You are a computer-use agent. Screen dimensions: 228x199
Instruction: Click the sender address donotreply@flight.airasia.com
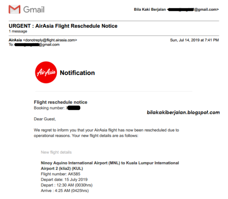[50, 40]
